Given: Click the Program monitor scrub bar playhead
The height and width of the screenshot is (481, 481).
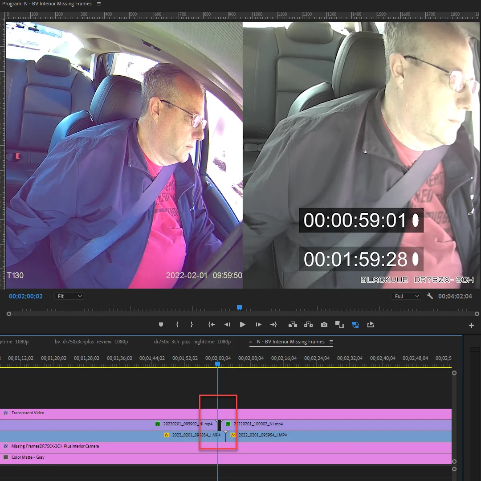Looking at the screenshot, I should (x=239, y=307).
